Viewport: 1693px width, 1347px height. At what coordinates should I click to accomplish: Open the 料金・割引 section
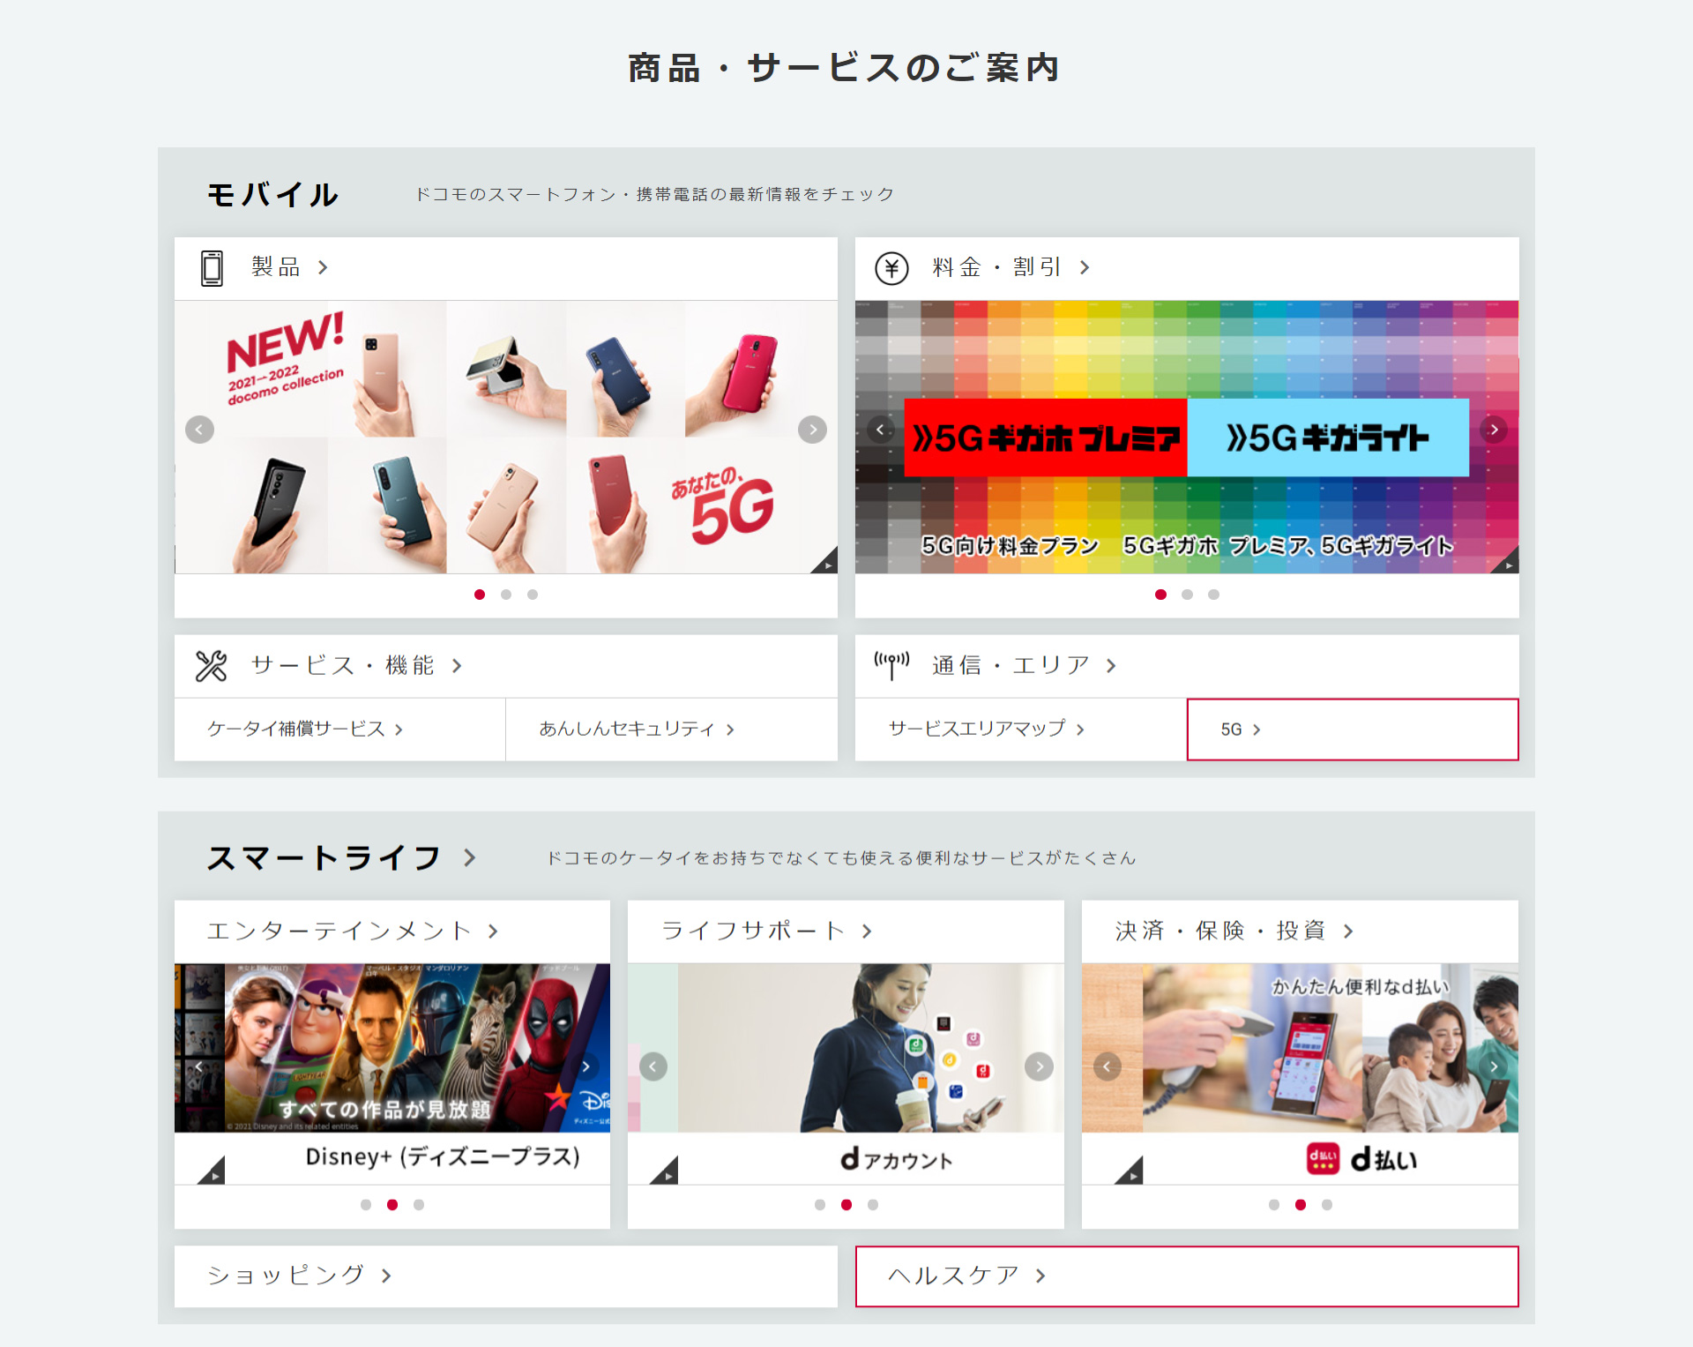tap(1187, 268)
